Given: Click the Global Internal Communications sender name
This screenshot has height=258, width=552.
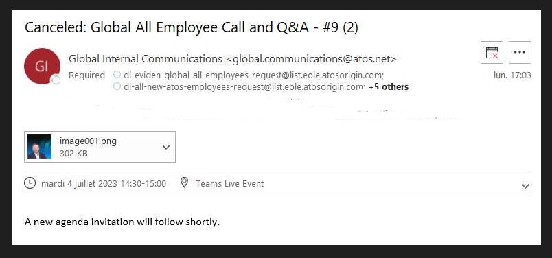Looking at the screenshot, I should [146, 59].
